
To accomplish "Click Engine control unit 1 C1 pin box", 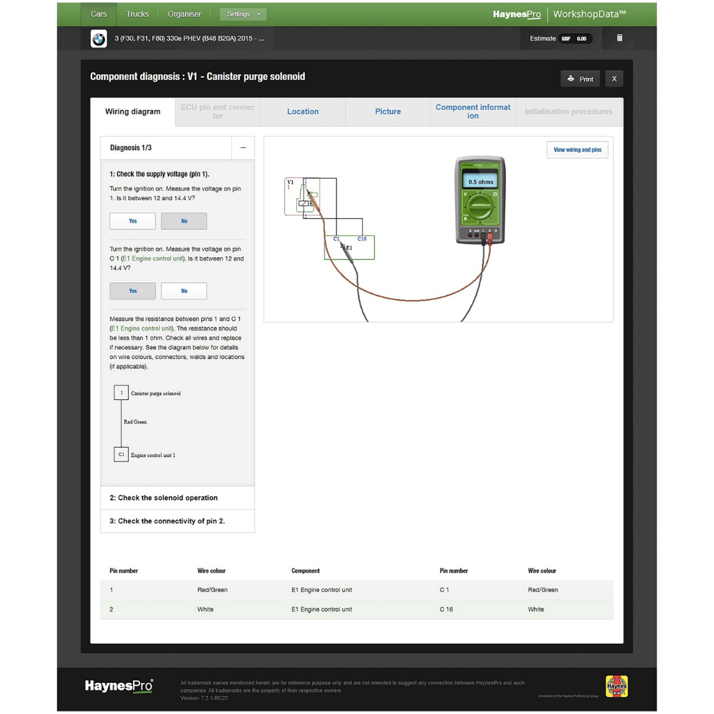I will coord(121,454).
